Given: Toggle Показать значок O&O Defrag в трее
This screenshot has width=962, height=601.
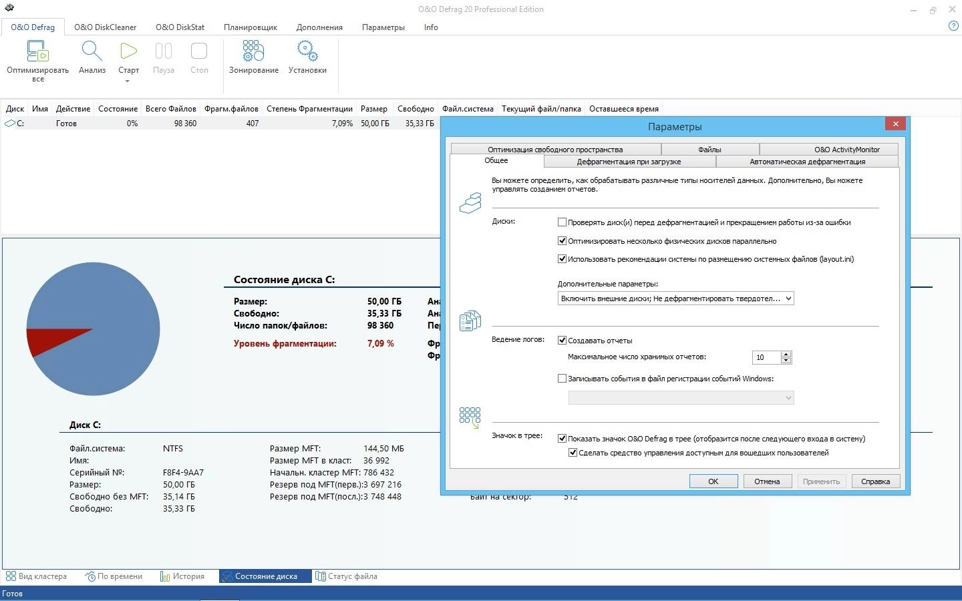Looking at the screenshot, I should tap(562, 439).
